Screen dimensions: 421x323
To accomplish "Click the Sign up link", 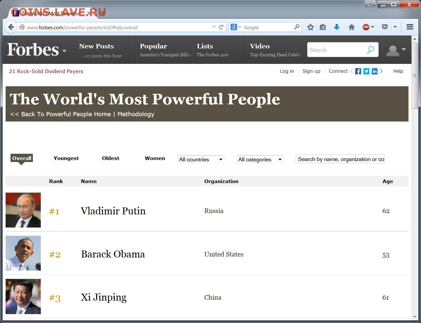I will coord(311,71).
